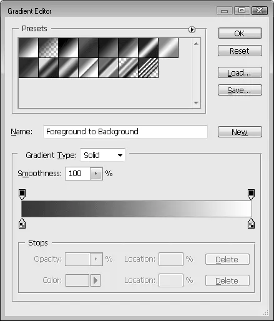Image resolution: width=274 pixels, height=321 pixels.
Task: Click the Smoothness value field
Action: coord(77,174)
